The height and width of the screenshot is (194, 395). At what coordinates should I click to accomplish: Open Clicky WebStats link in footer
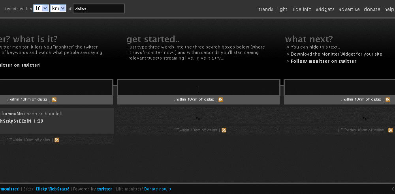[53, 189]
